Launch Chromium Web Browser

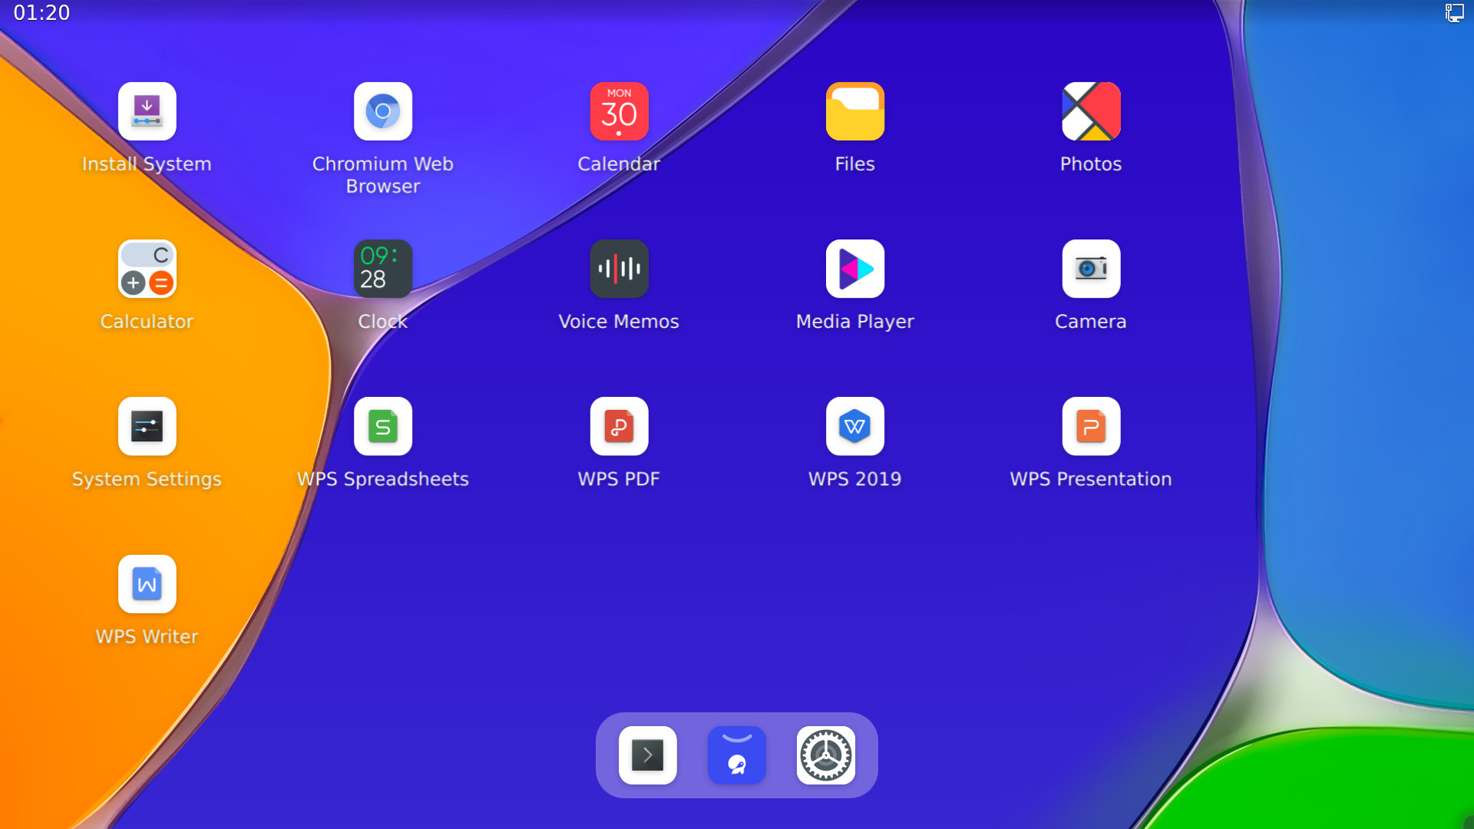click(382, 112)
